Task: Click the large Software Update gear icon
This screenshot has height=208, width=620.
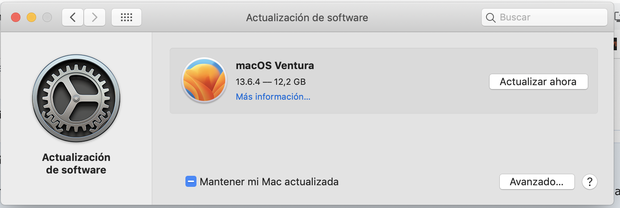Action: [76, 99]
